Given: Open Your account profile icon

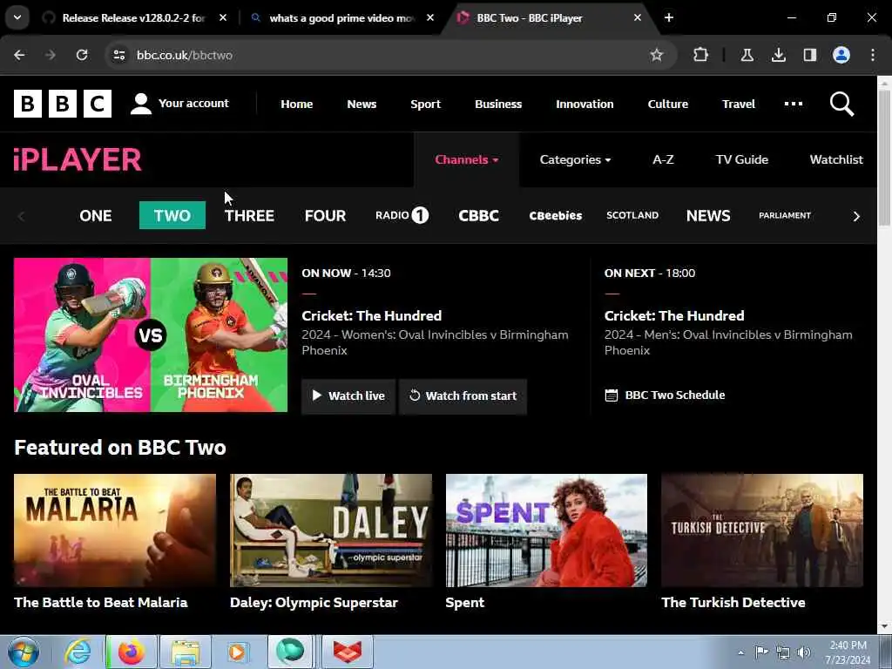Looking at the screenshot, I should click(x=140, y=104).
